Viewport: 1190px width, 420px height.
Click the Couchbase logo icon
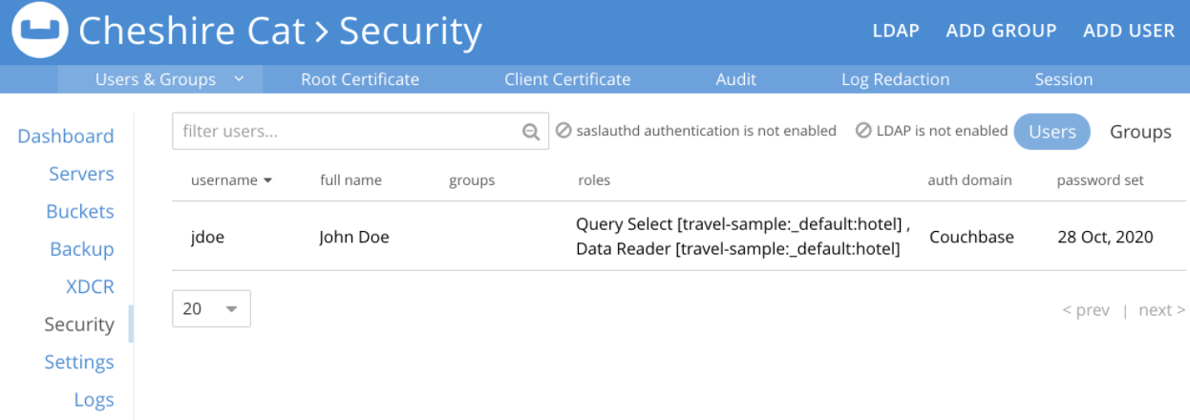click(41, 31)
